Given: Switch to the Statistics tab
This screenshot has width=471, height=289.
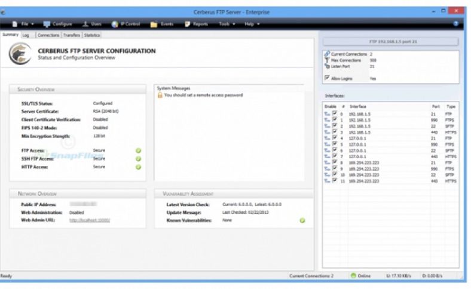Looking at the screenshot, I should pyautogui.click(x=91, y=35).
